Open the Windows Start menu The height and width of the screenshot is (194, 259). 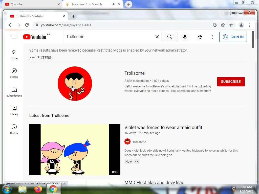point(7,189)
